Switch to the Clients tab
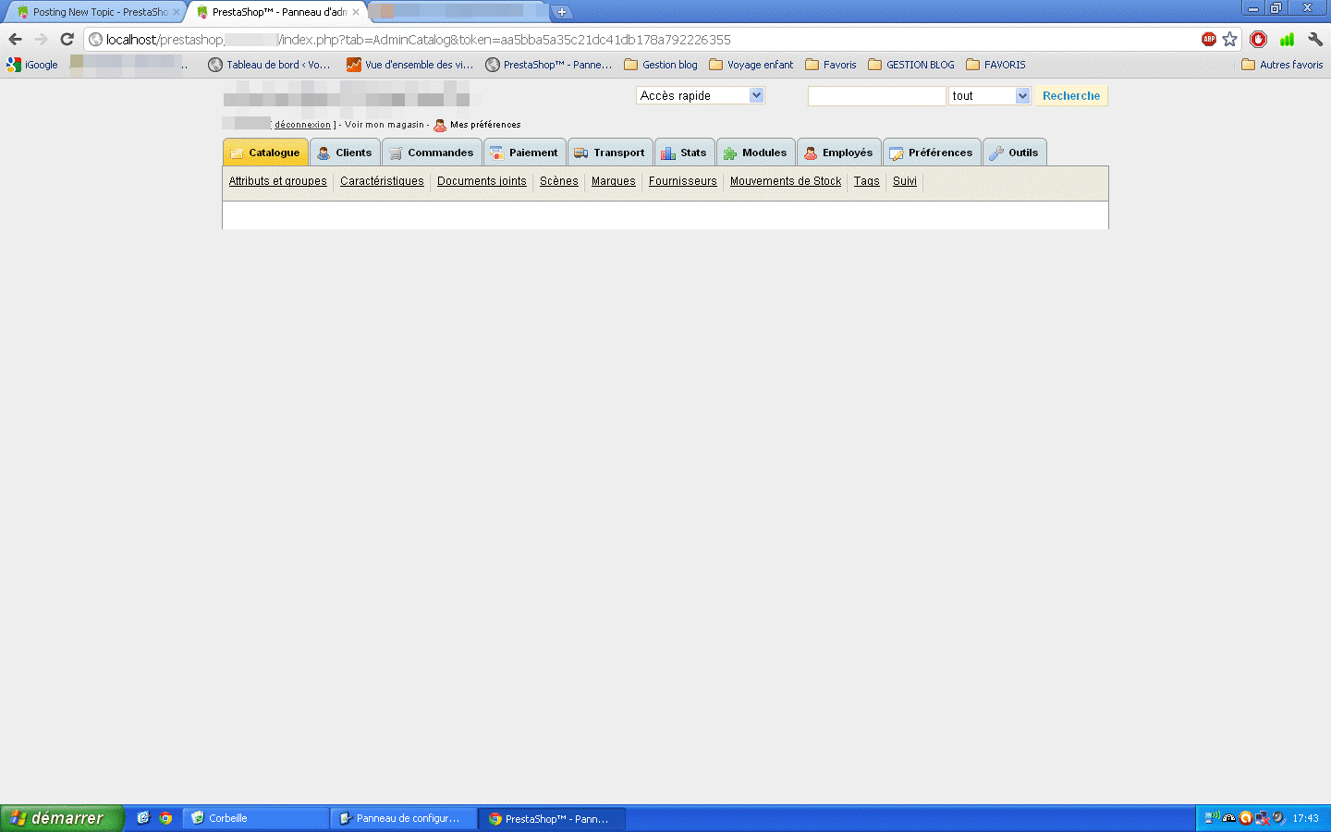 [x=345, y=153]
